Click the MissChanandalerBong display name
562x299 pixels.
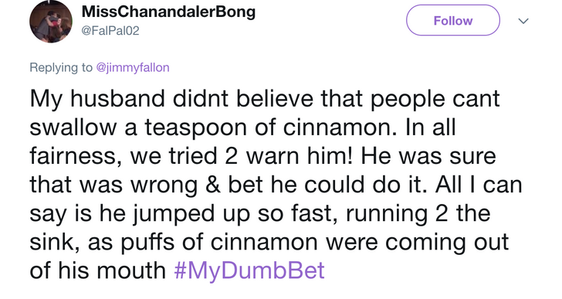coord(168,12)
